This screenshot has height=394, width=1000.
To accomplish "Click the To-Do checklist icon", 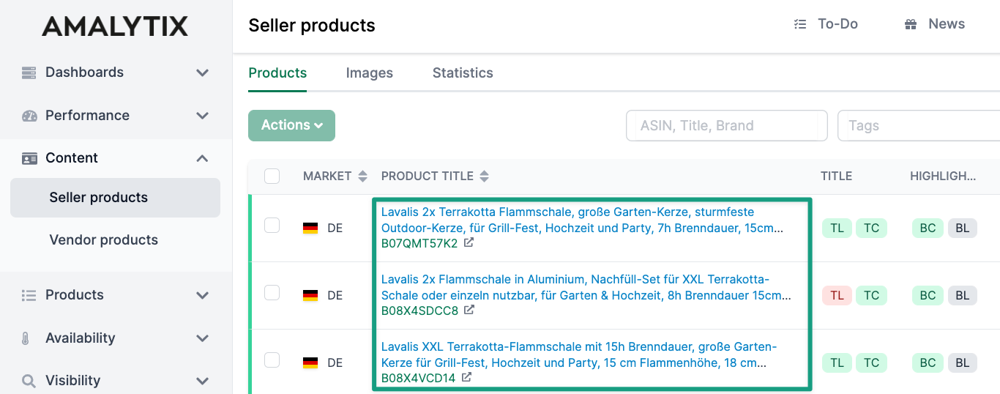I will click(x=799, y=24).
